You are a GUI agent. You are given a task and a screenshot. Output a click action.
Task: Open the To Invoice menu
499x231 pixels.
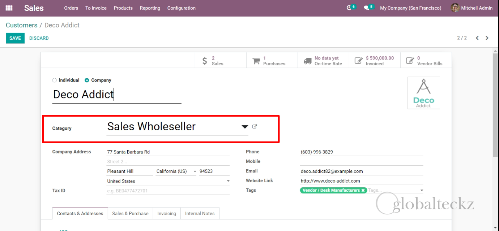[96, 8]
